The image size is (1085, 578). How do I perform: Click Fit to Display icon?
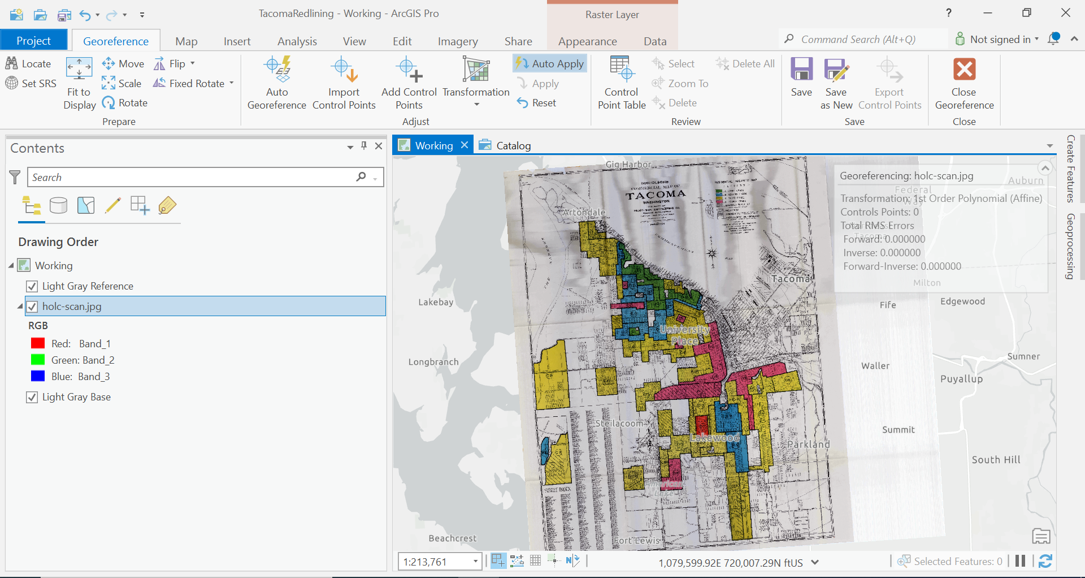pyautogui.click(x=79, y=68)
